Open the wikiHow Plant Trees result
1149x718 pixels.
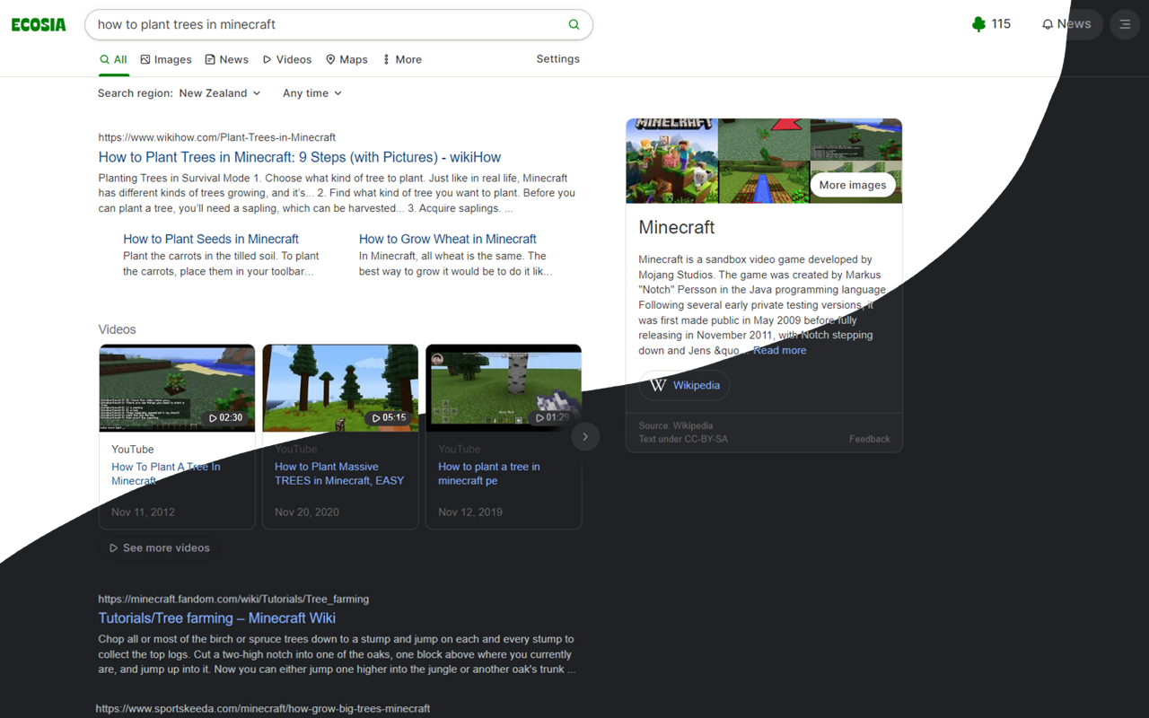[300, 157]
